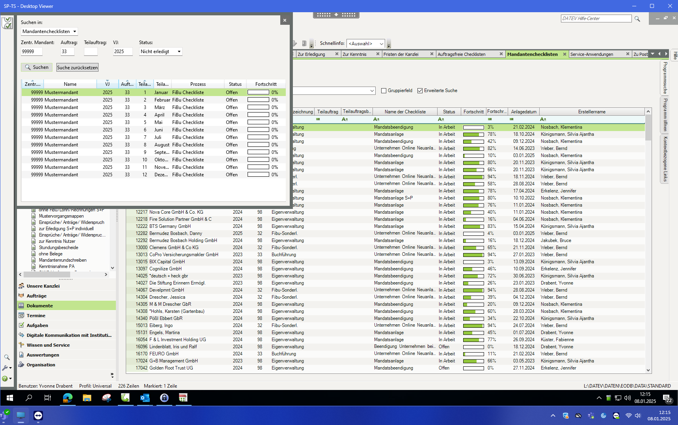Click the magnifier icon beside DATEV Hilfe-Center
Screen dimensions: 678x425
click(637, 19)
